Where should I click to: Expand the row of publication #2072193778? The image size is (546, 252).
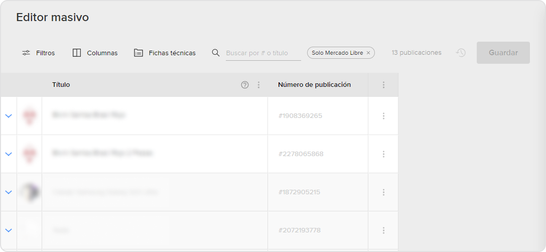[x=9, y=230]
